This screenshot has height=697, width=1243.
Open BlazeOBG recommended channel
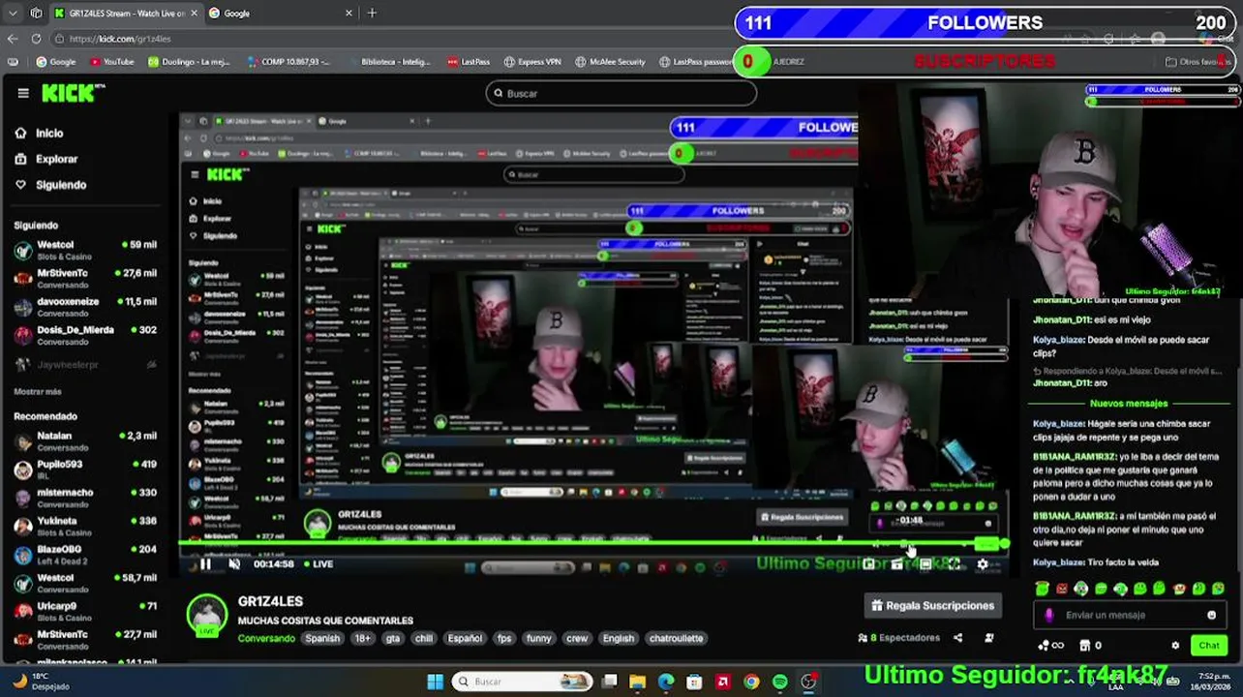coord(85,555)
